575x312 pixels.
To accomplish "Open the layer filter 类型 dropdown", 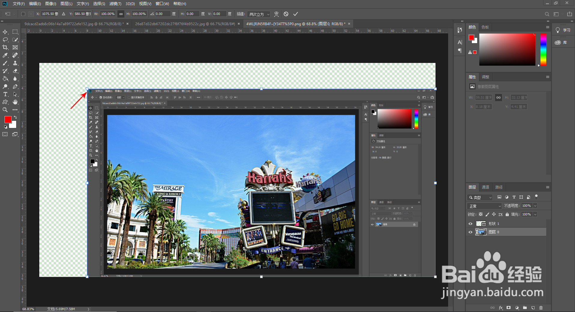I will [480, 197].
